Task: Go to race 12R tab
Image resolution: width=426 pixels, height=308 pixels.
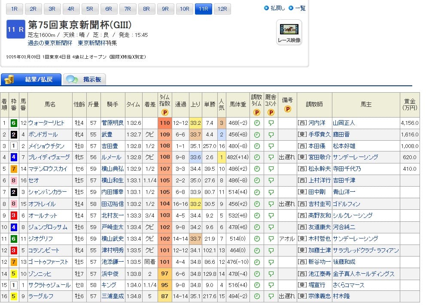Action: point(222,9)
